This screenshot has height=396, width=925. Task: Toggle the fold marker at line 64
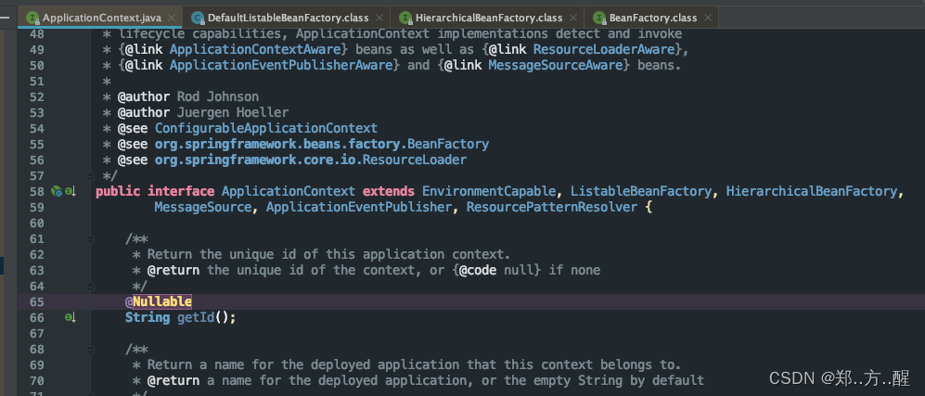click(x=90, y=287)
